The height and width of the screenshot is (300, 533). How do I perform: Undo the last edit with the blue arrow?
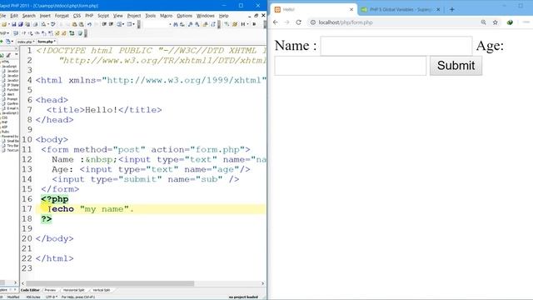pyautogui.click(x=89, y=24)
